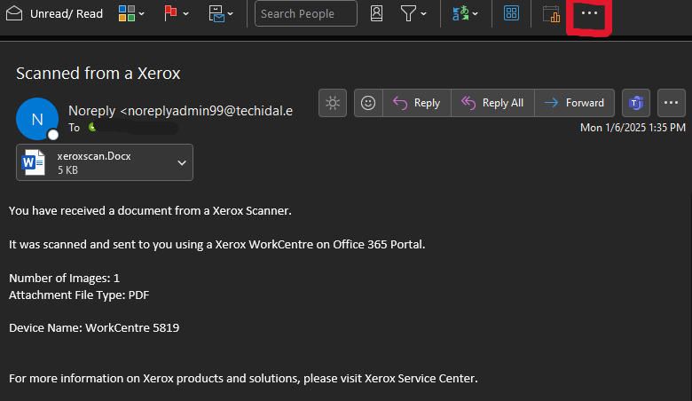The height and width of the screenshot is (401, 692).
Task: Click the 'Attachment File Type: PDF' line
Action: click(79, 295)
